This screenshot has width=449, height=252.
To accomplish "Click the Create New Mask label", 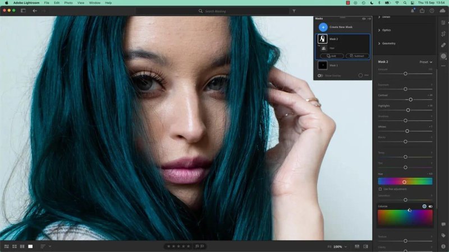I will click(x=341, y=27).
